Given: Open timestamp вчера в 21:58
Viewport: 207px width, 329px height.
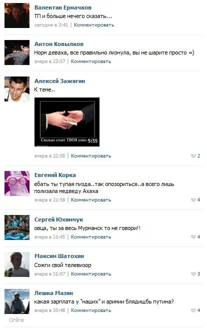Looking at the screenshot, I should click(x=49, y=200).
